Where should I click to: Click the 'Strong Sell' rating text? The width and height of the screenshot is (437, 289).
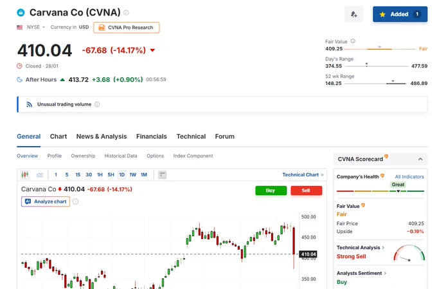pos(351,256)
